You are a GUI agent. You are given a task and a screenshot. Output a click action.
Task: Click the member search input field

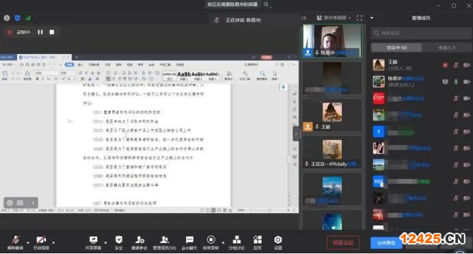pos(421,33)
